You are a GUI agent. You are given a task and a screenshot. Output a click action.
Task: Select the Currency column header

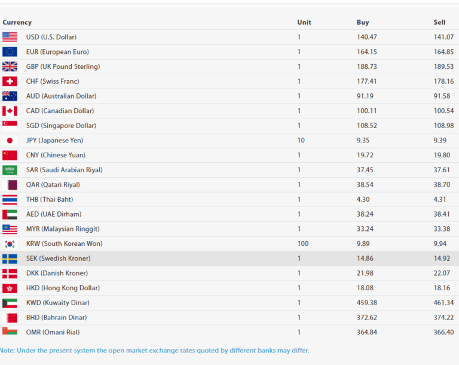click(x=17, y=22)
